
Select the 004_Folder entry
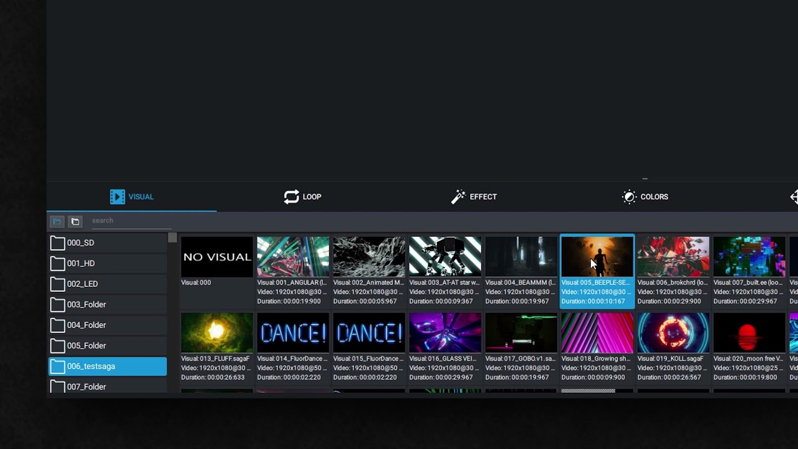108,325
